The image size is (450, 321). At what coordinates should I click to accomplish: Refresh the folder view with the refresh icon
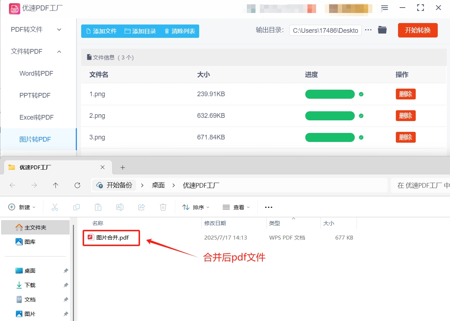tap(77, 185)
